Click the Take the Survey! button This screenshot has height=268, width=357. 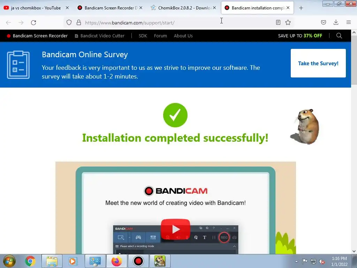[318, 63]
